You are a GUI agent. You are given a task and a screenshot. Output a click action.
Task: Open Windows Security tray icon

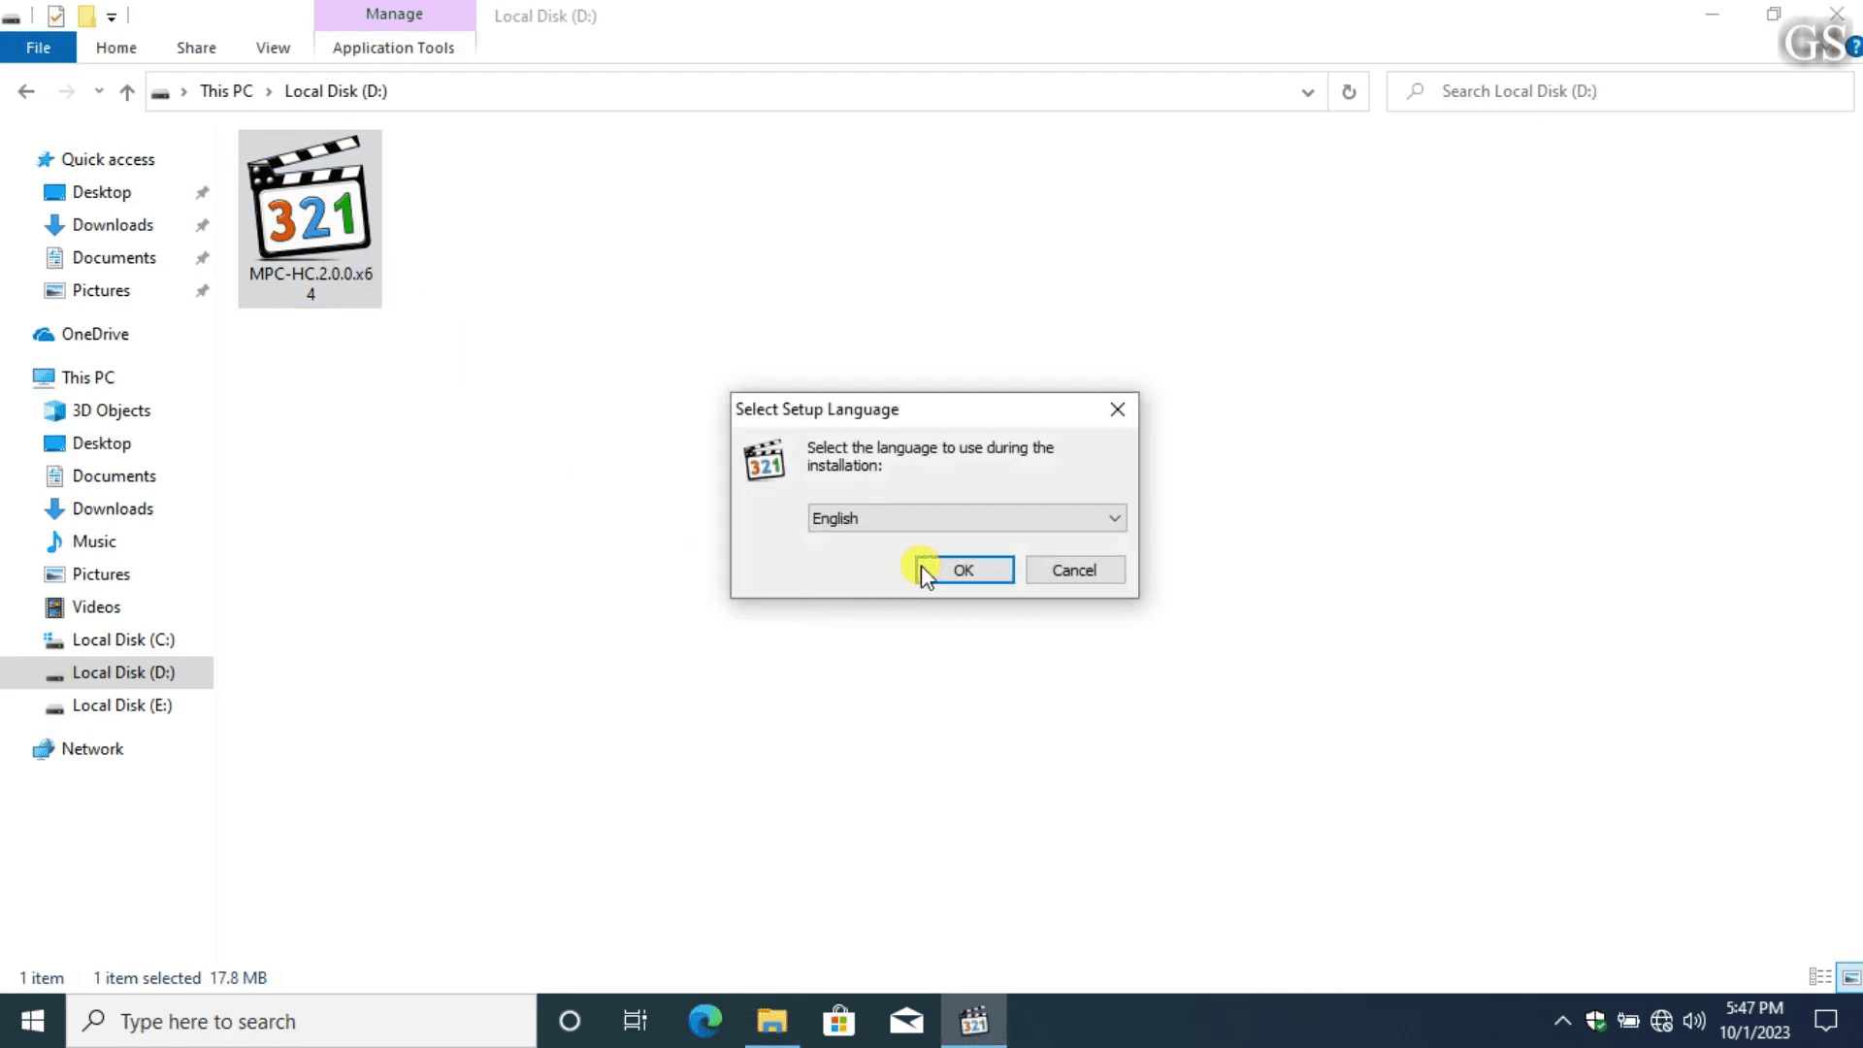tap(1595, 1021)
